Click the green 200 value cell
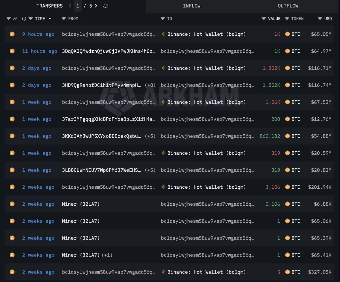Screen dimensions: 340x282 point(276,119)
